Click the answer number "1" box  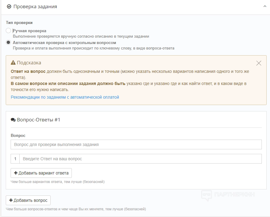pos(15,159)
